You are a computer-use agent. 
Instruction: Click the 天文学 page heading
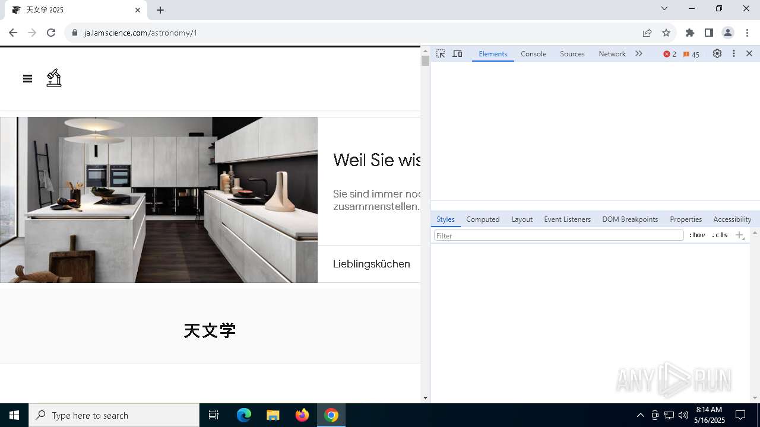210,330
